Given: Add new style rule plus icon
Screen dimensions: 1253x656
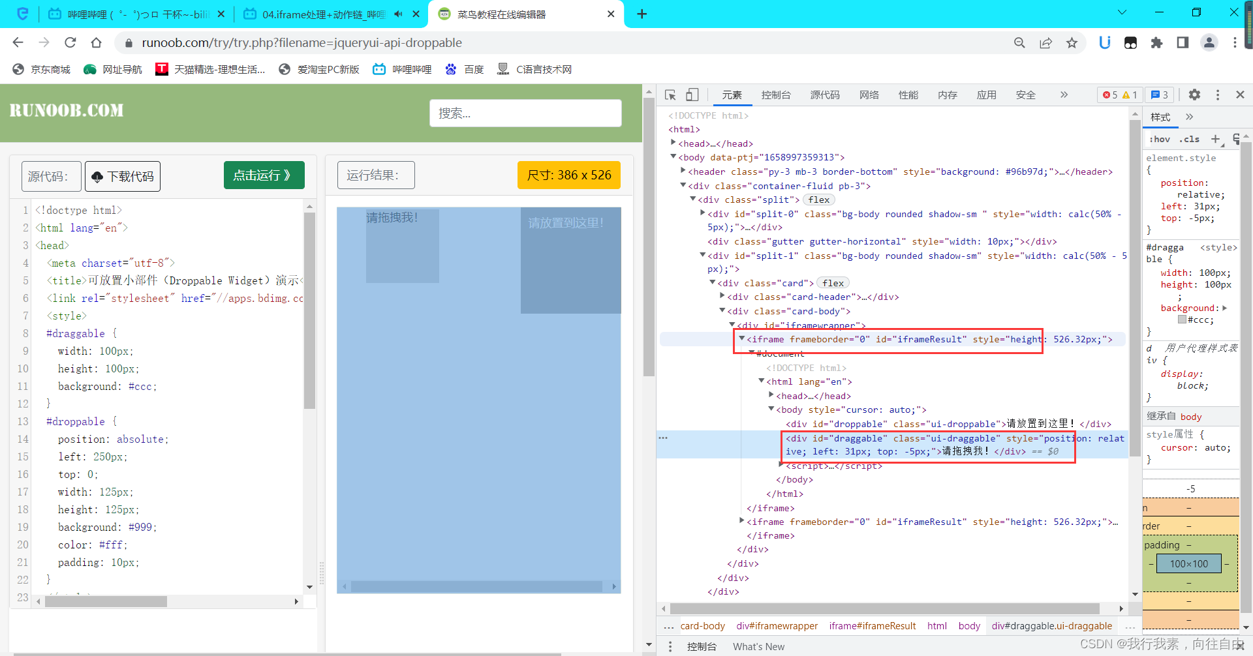Looking at the screenshot, I should click(1216, 139).
